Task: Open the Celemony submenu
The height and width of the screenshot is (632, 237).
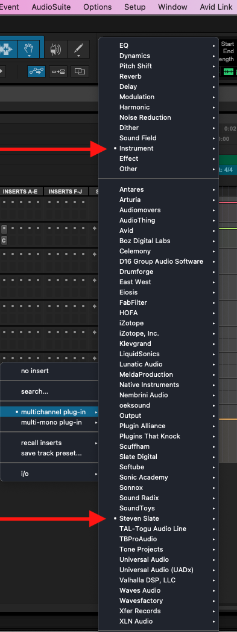Action: 159,251
